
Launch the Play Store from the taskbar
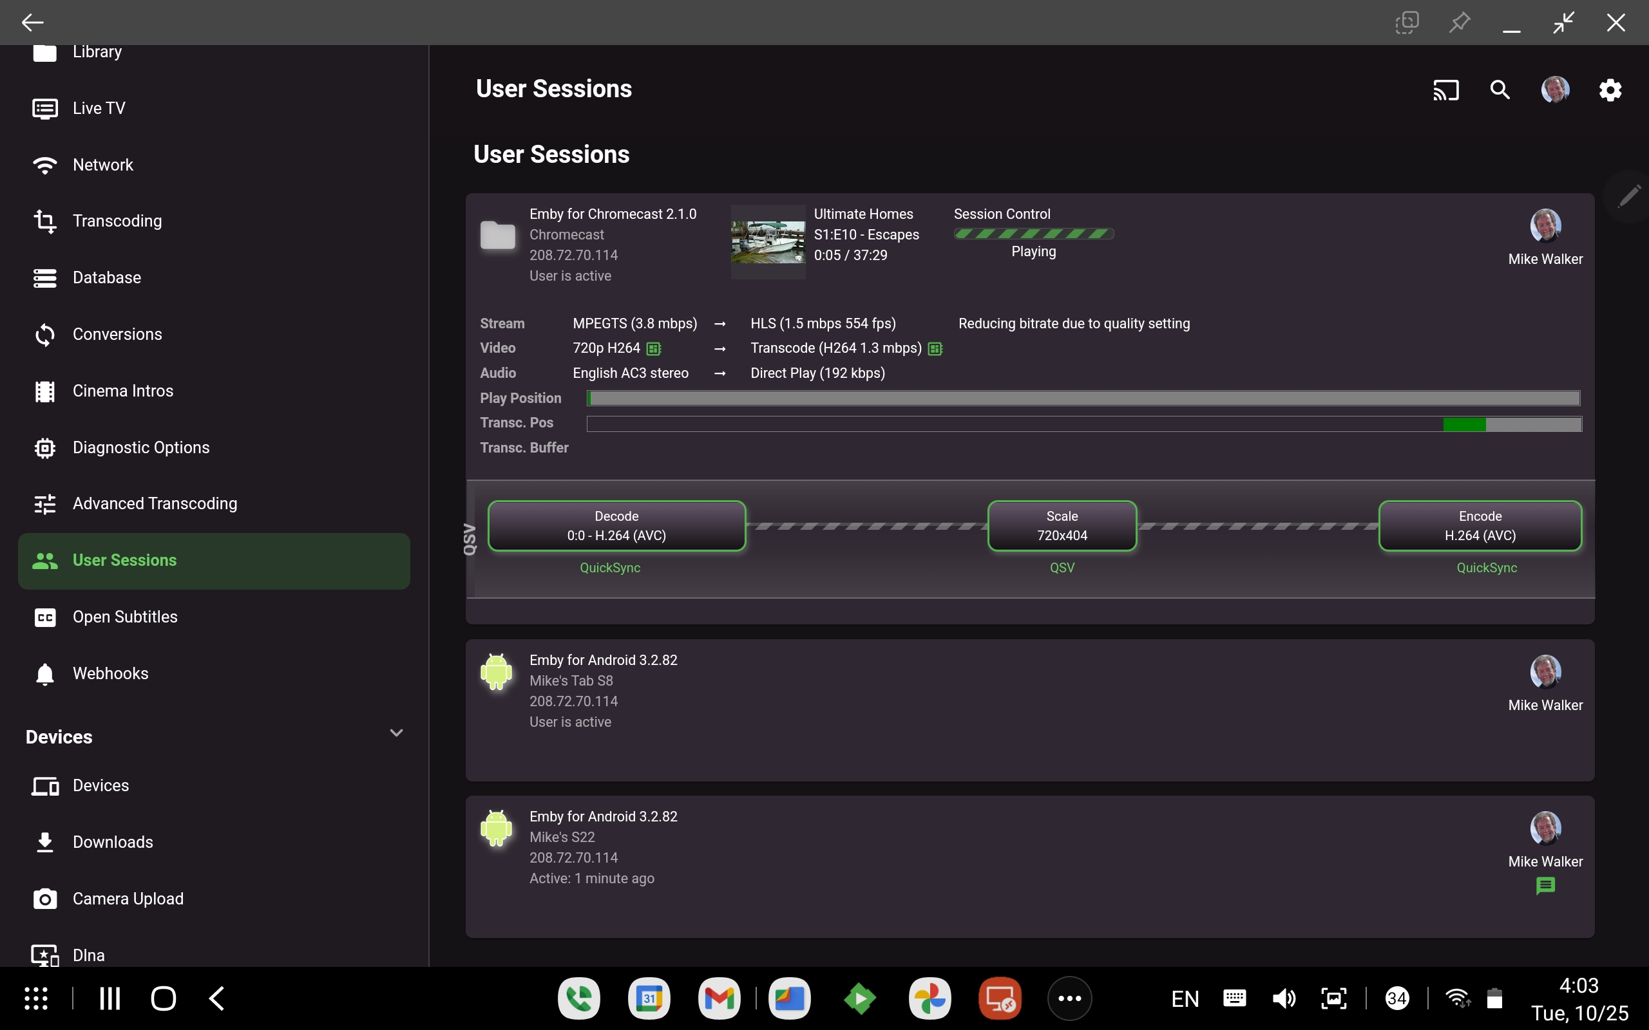860,998
